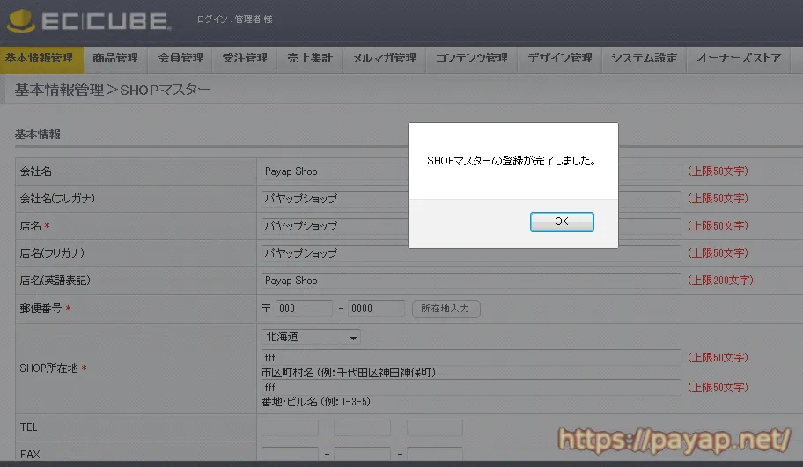
Task: Expand the 北海道 prefecture dropdown
Action: (312, 337)
